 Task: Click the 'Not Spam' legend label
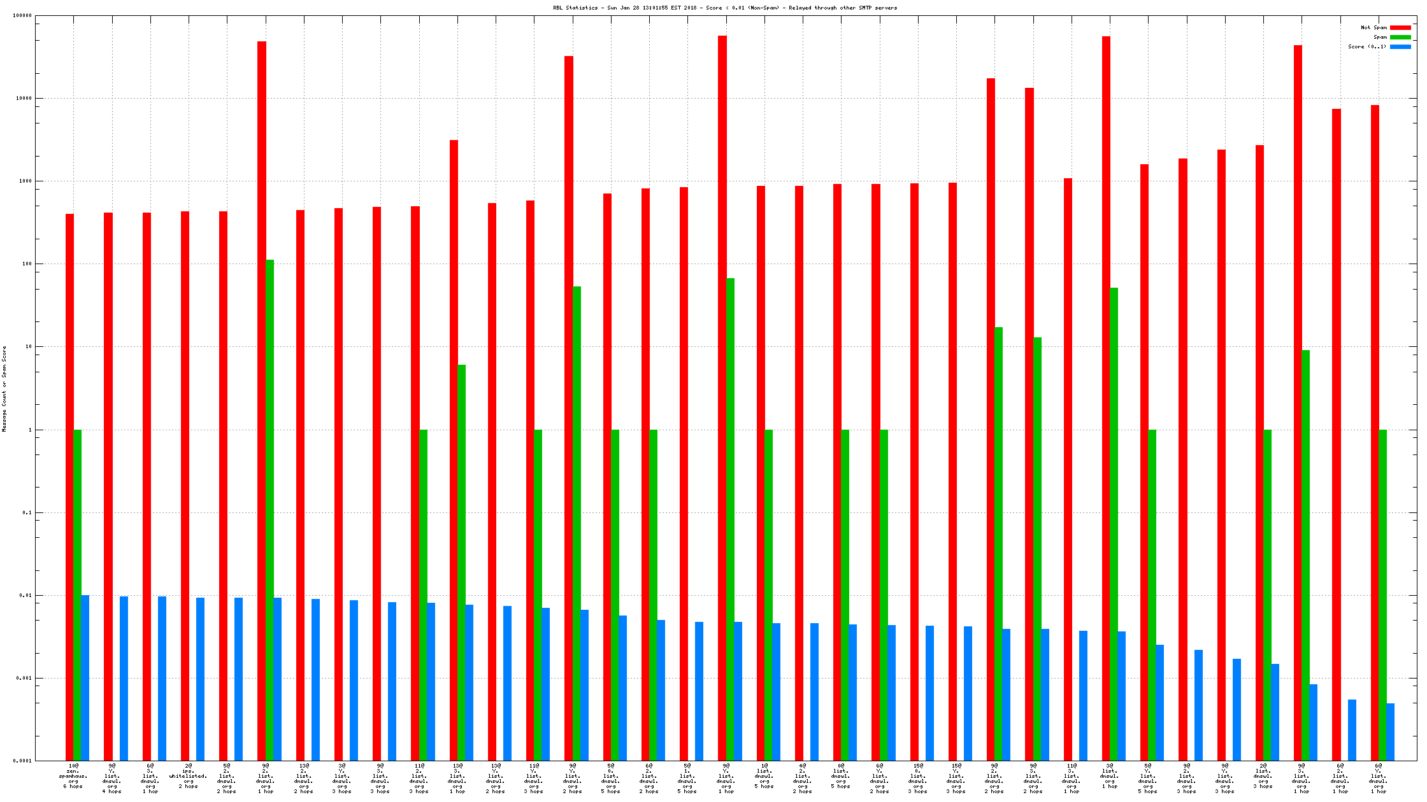1373,27
